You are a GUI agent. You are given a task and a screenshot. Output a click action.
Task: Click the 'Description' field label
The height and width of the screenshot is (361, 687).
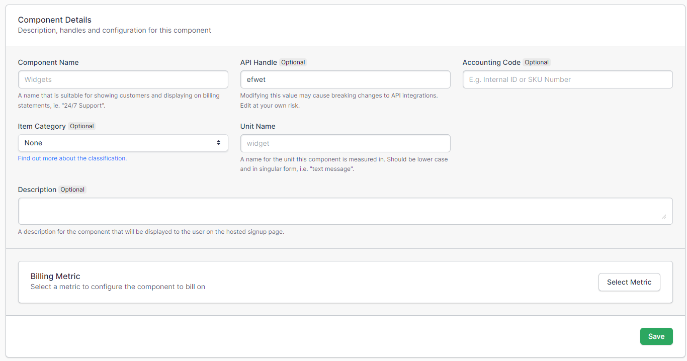click(37, 190)
